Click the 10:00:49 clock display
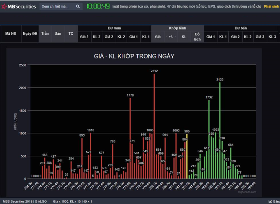 pos(98,6)
